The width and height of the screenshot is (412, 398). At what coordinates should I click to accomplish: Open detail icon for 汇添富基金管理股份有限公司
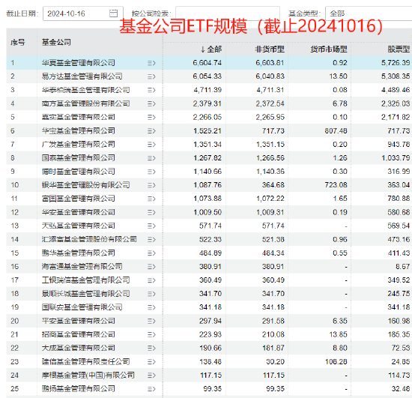[x=151, y=240]
